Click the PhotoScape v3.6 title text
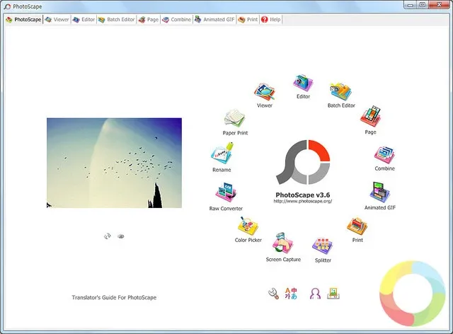 click(303, 195)
